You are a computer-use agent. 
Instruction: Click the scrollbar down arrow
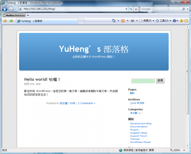tap(187, 146)
